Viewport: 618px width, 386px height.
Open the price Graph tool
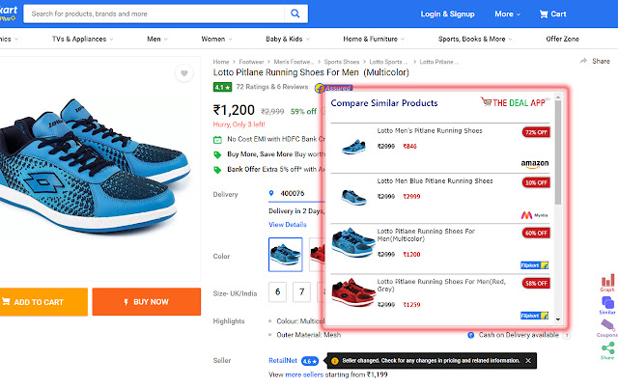[x=607, y=281]
